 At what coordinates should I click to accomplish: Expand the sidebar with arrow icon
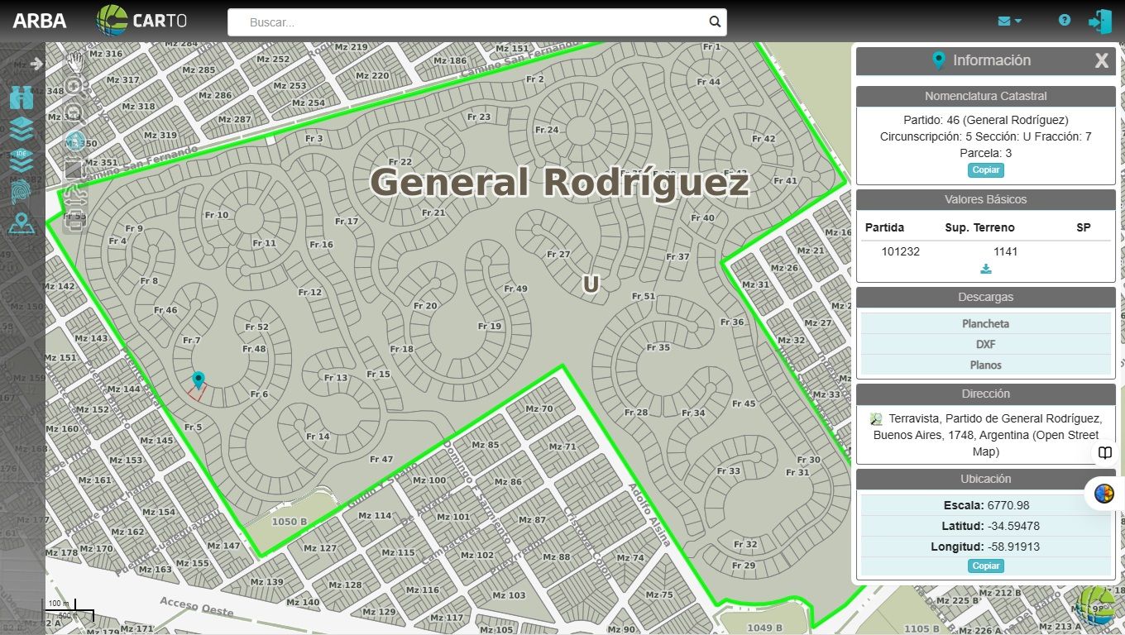click(x=36, y=64)
